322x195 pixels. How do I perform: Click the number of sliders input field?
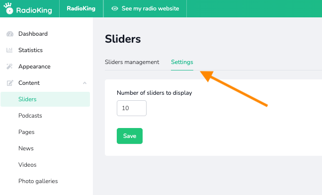pos(132,108)
